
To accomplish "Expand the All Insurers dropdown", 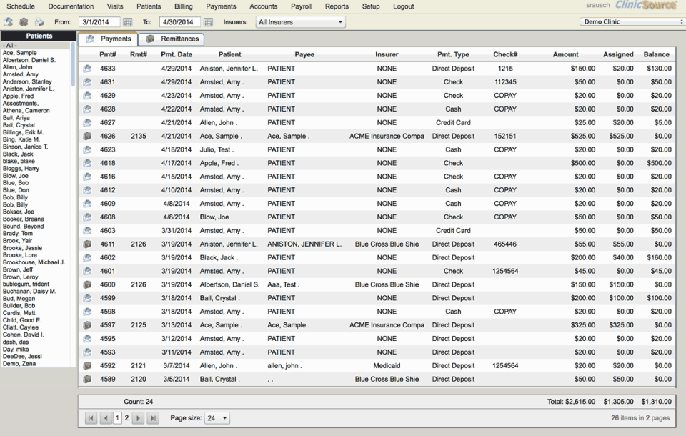I will point(301,22).
